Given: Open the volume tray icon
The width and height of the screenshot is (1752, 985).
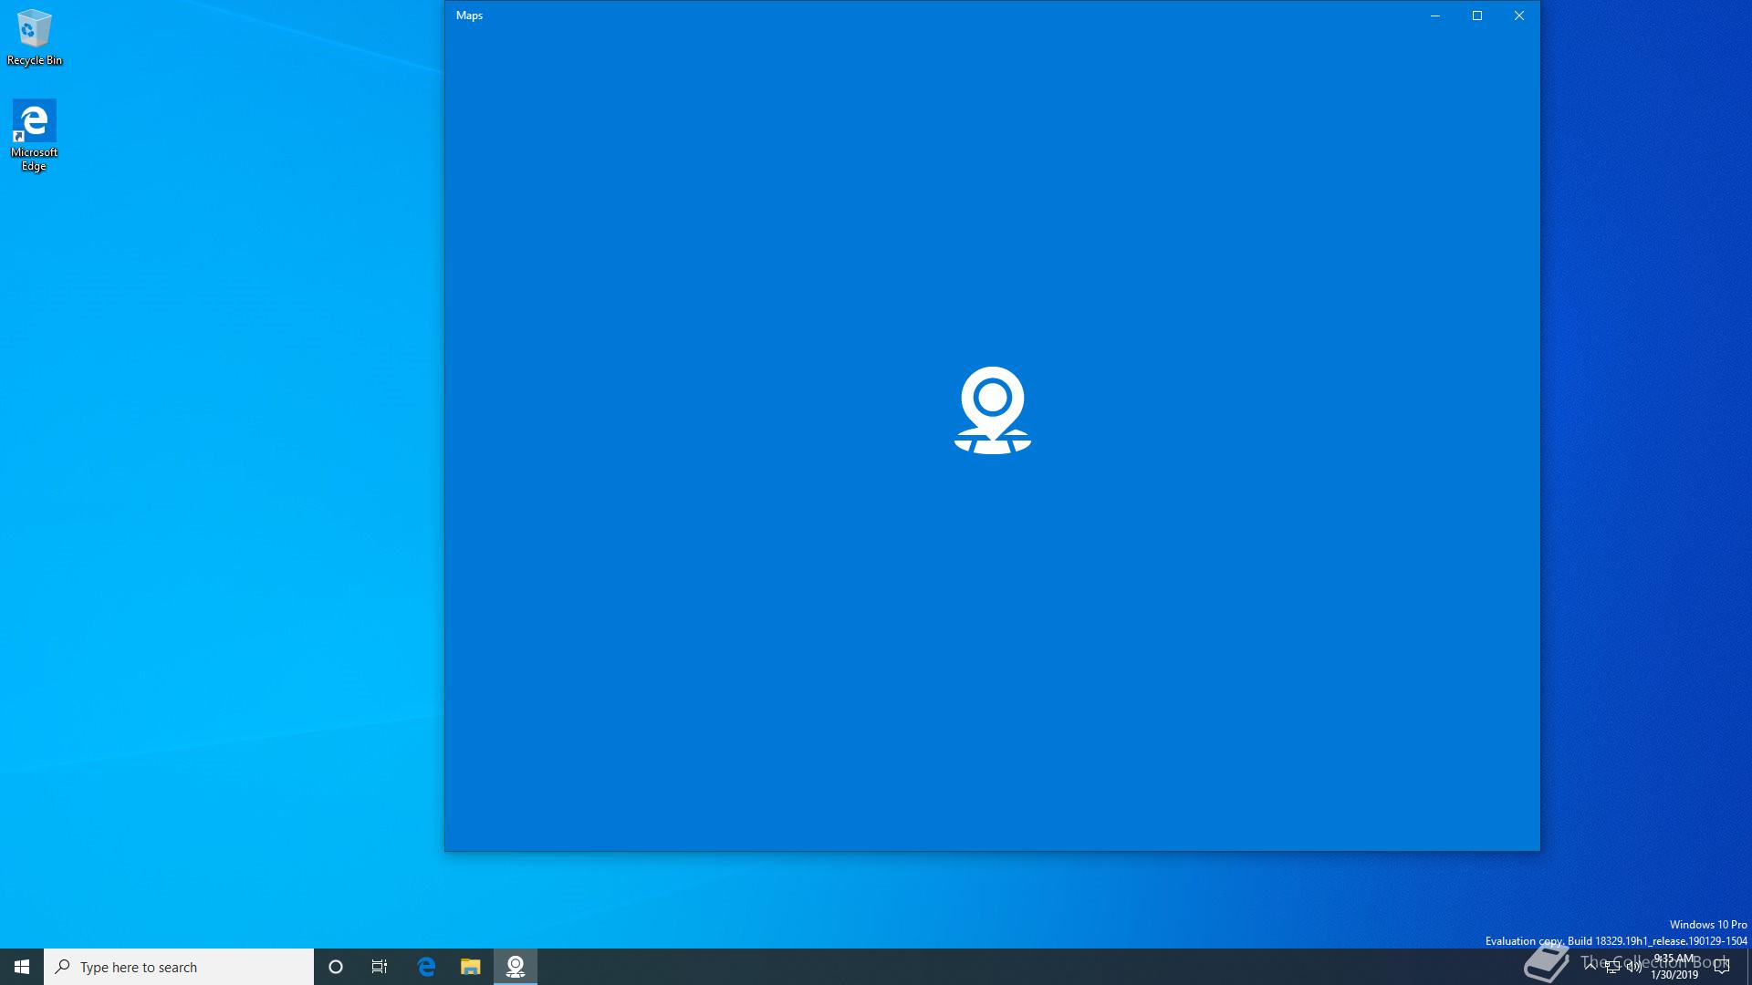Looking at the screenshot, I should (x=1634, y=967).
